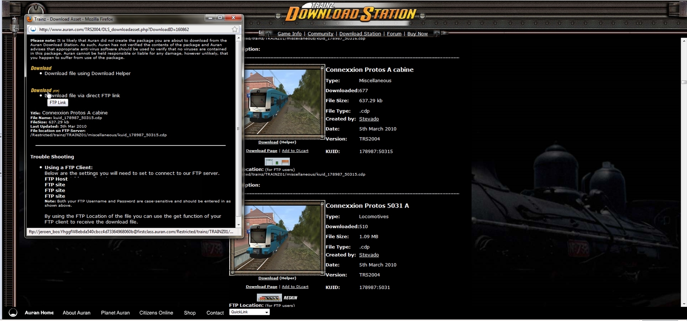Click the popup address bar URL
The height and width of the screenshot is (321, 687).
[114, 30]
